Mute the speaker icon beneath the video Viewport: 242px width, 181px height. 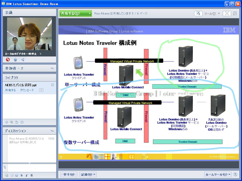[x=23, y=60]
